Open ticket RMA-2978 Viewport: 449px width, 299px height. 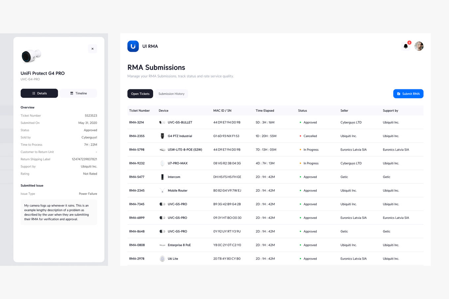(137, 259)
